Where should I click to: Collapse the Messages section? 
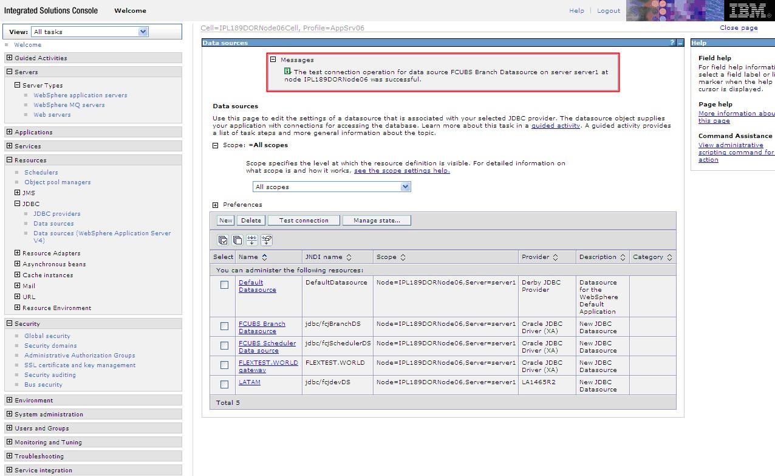coord(273,60)
